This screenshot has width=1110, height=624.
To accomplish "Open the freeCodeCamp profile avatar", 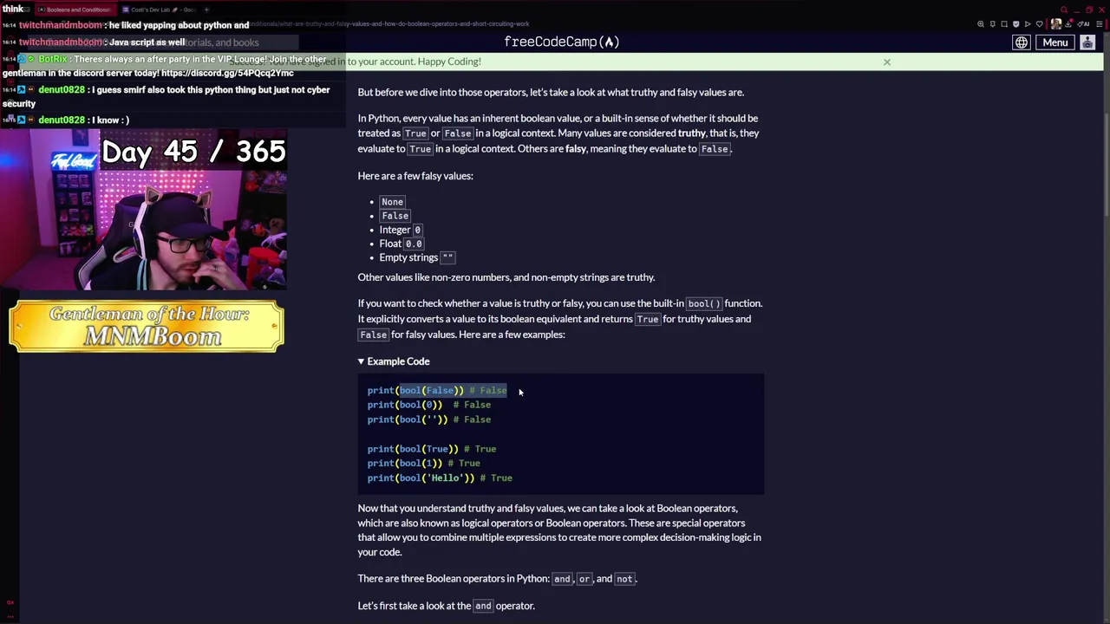I will coord(1087,42).
